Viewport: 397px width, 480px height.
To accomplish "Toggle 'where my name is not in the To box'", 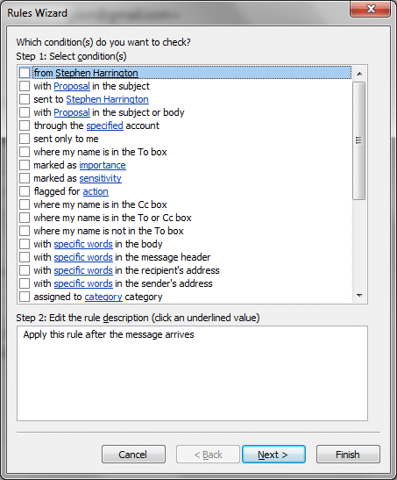I will point(25,231).
